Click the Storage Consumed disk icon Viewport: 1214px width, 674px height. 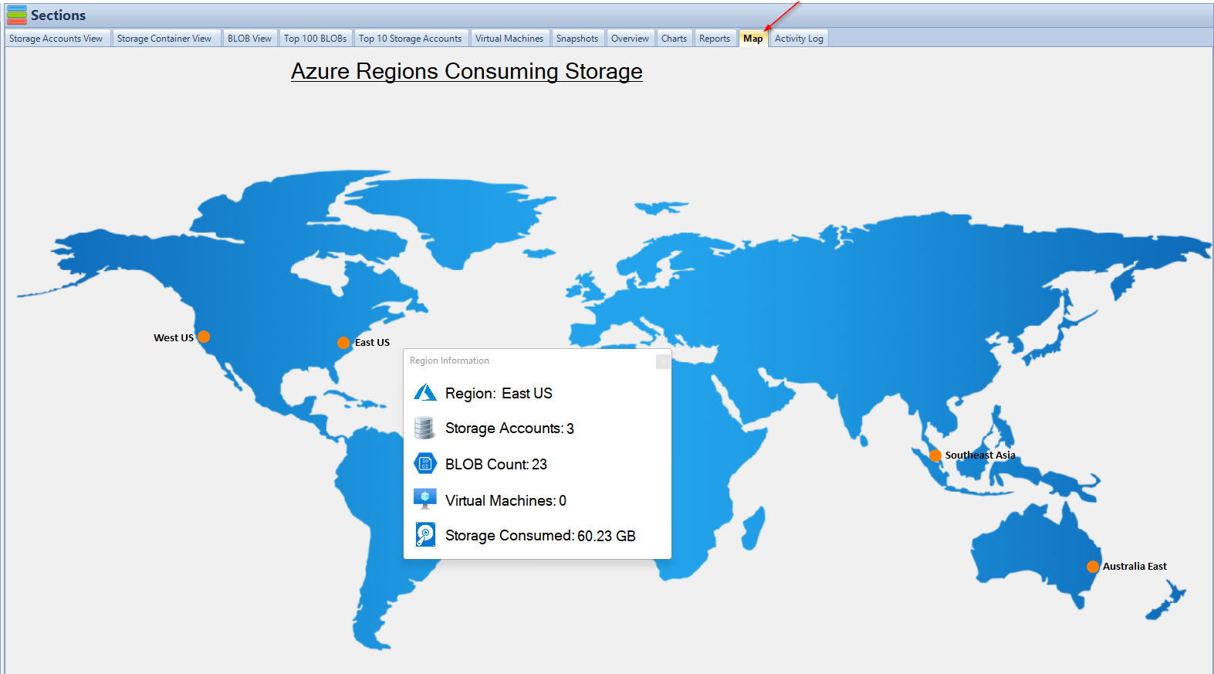click(x=425, y=534)
